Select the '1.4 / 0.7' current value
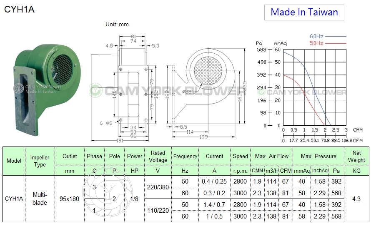371x226 pixels. click(214, 204)
